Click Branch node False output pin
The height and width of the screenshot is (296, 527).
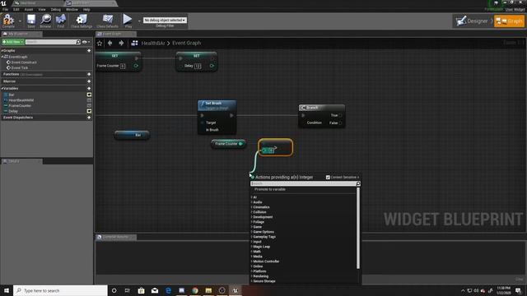tap(340, 123)
